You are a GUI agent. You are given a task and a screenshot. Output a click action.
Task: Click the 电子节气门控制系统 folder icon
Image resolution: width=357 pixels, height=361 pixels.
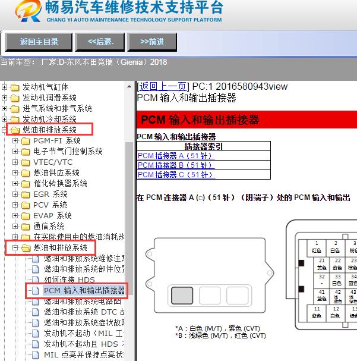(x=26, y=152)
